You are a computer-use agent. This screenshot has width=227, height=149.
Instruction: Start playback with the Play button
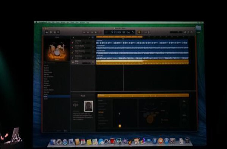96,32
